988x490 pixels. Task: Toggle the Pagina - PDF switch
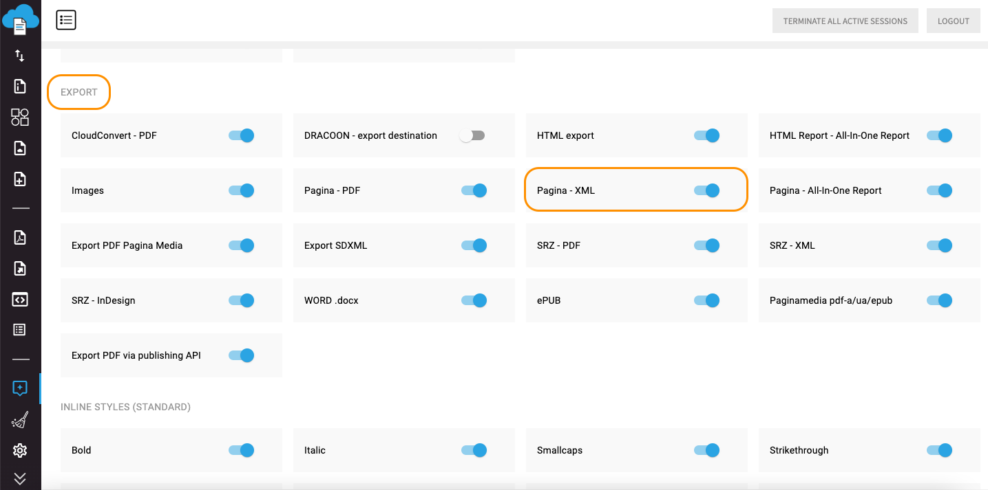[x=474, y=190]
